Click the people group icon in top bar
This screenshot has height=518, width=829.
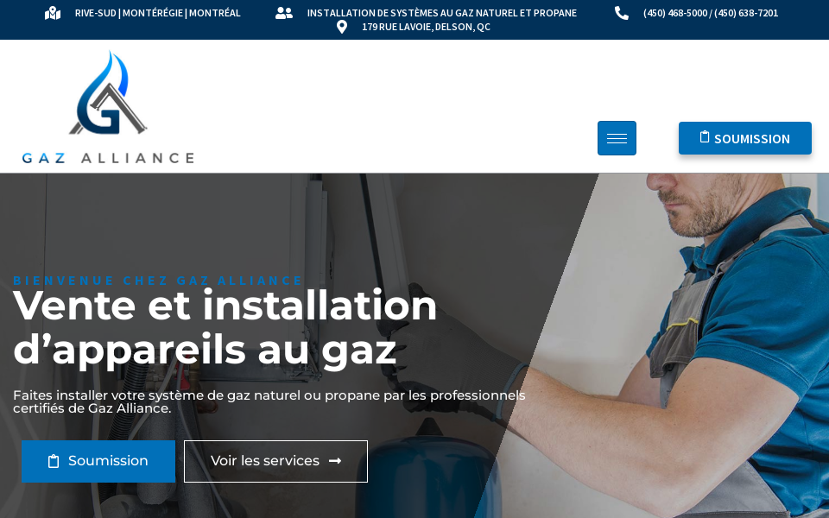coord(284,13)
